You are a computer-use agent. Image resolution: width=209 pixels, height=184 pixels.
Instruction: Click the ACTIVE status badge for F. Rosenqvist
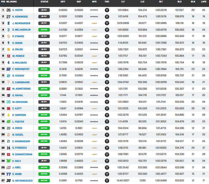click(x=44, y=69)
